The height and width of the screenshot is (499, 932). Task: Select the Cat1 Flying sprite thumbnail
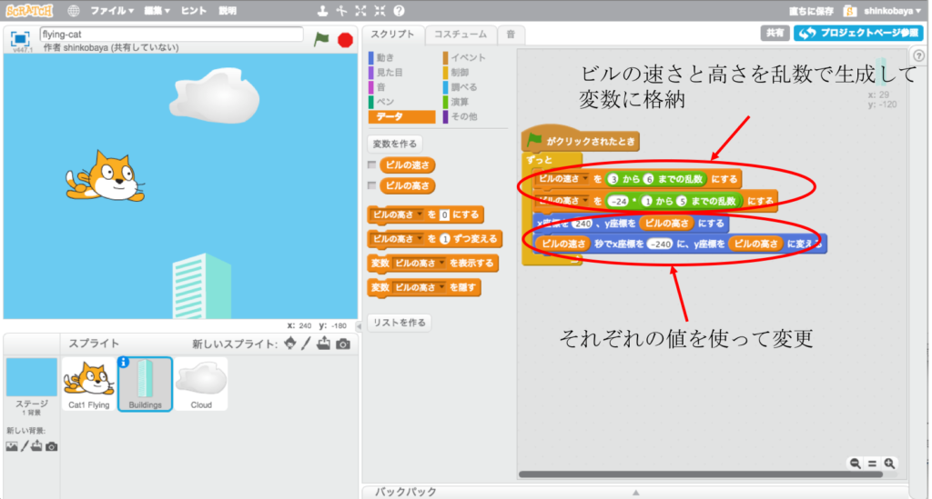coord(89,384)
